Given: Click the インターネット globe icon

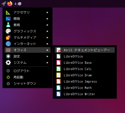Looking at the screenshot, I should (x=8, y=44).
